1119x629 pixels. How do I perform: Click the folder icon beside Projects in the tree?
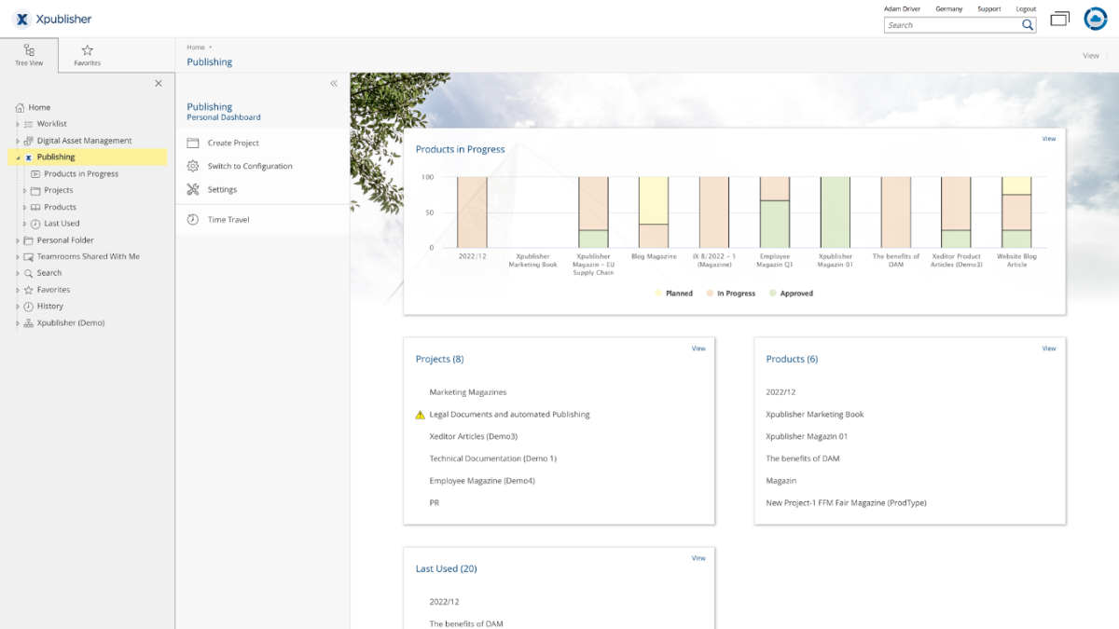(35, 190)
